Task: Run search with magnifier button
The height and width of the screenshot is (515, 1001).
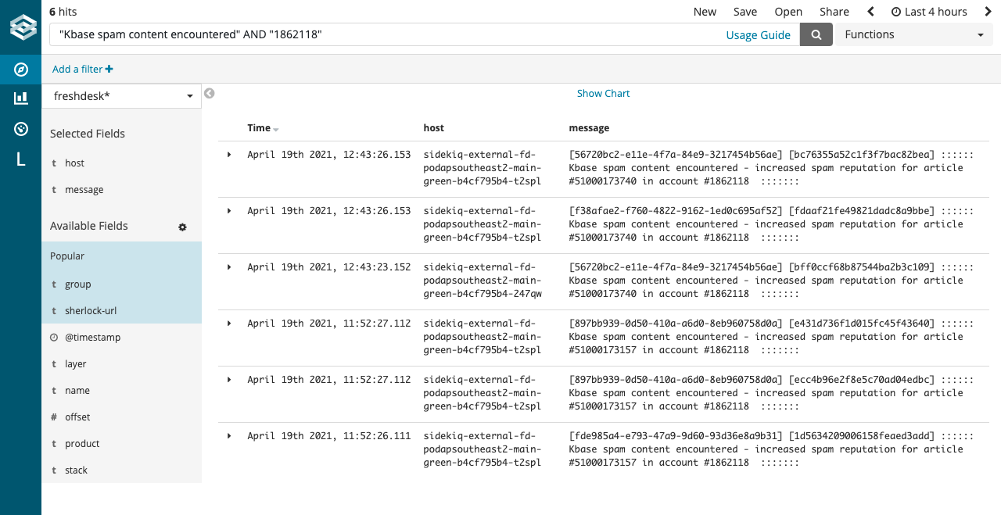Action: [x=816, y=34]
